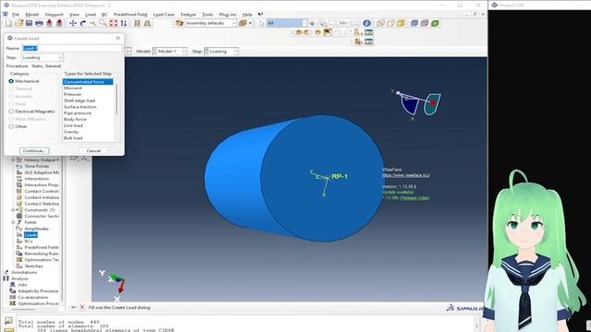Viewport: 591px width, 332px height.
Task: Open the selection filter All dropdown
Action: click(x=286, y=23)
